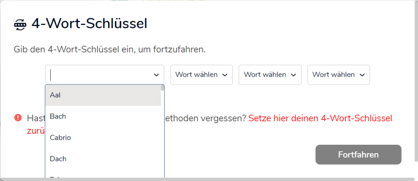Click the "Fortfahren" button
The image size is (418, 181).
pos(358,155)
